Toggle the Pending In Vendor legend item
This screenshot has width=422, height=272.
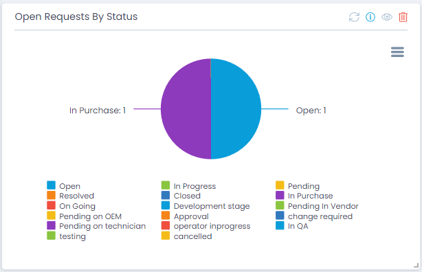pyautogui.click(x=317, y=206)
